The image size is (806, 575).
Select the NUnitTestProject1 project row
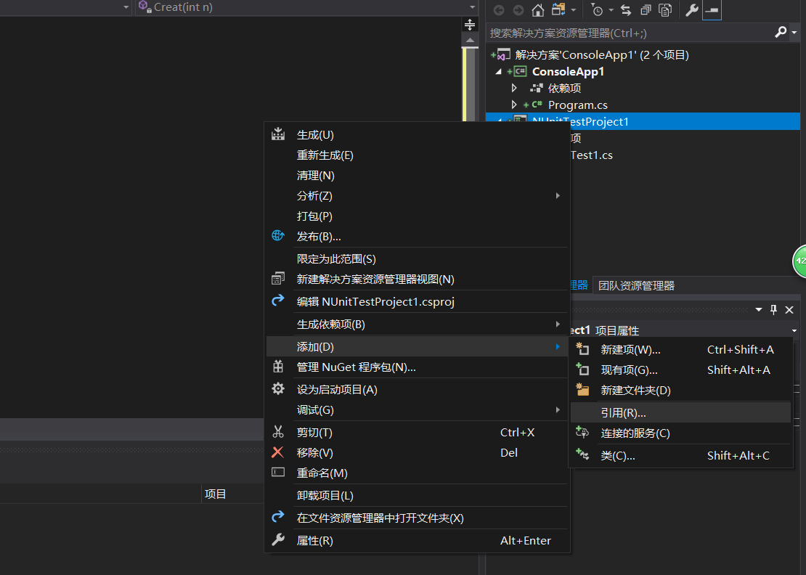[643, 121]
